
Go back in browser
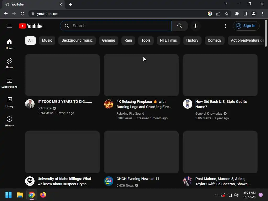click(6, 14)
